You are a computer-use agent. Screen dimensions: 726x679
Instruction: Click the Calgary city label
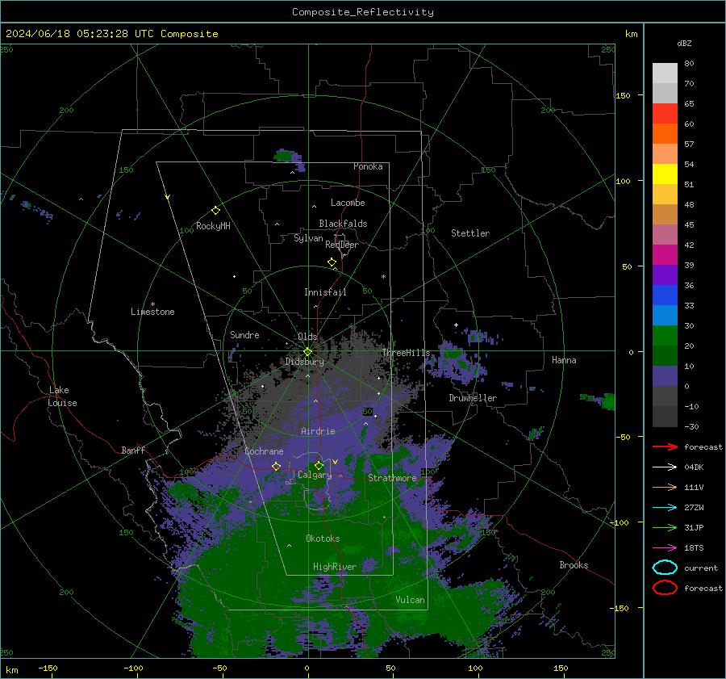click(315, 475)
